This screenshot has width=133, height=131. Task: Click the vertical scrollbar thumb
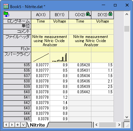[x=127, y=29]
